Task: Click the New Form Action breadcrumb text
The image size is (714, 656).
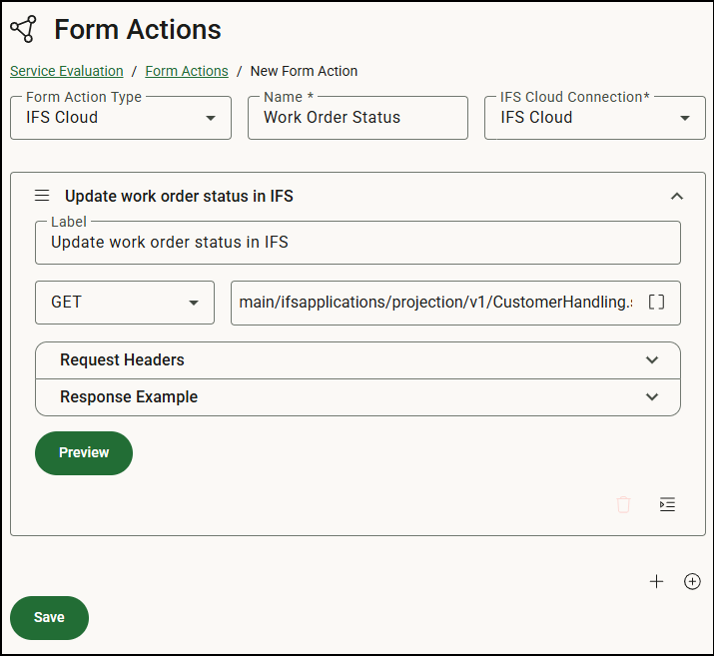Action: coord(304,71)
